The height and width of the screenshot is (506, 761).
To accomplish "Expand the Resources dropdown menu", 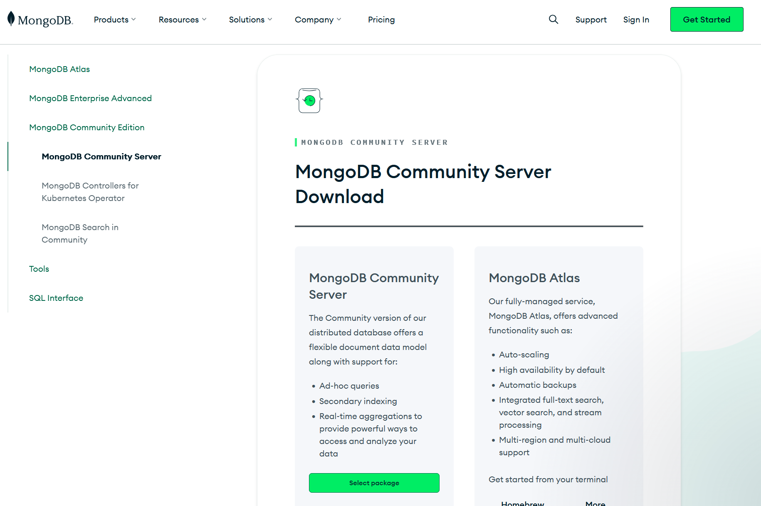I will point(182,20).
